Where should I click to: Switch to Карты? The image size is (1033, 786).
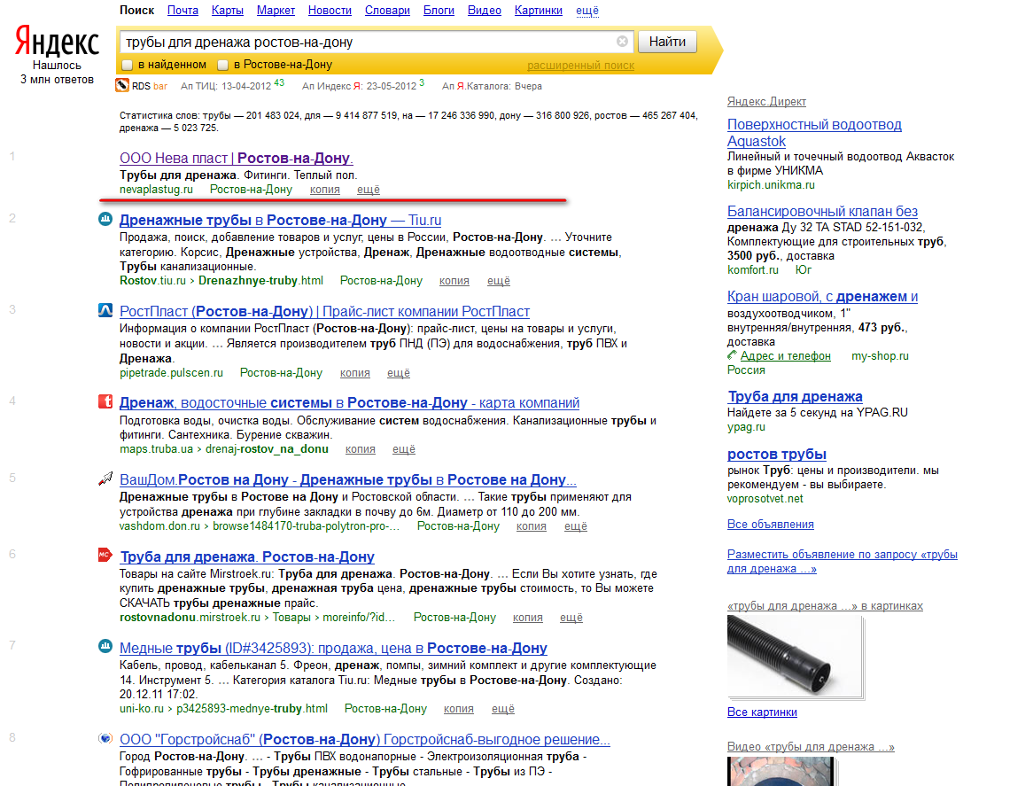228,11
